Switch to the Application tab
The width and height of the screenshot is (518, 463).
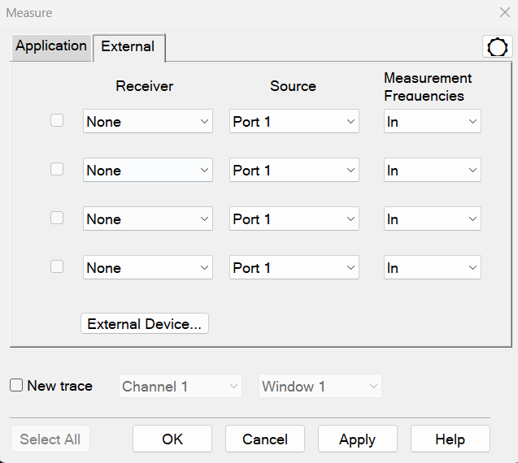[51, 48]
